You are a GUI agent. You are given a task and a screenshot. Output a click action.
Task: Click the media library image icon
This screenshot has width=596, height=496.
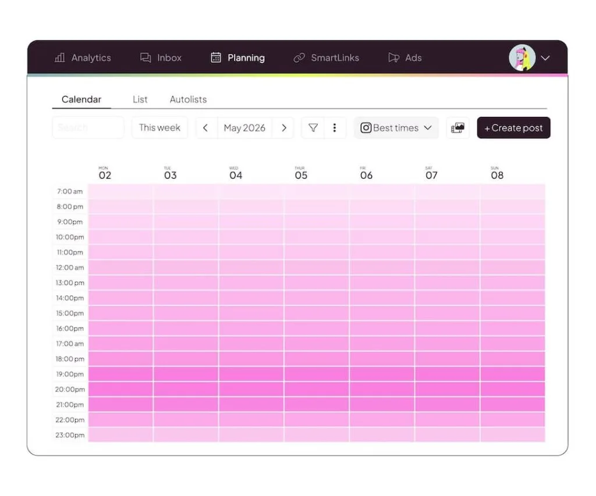(x=457, y=128)
